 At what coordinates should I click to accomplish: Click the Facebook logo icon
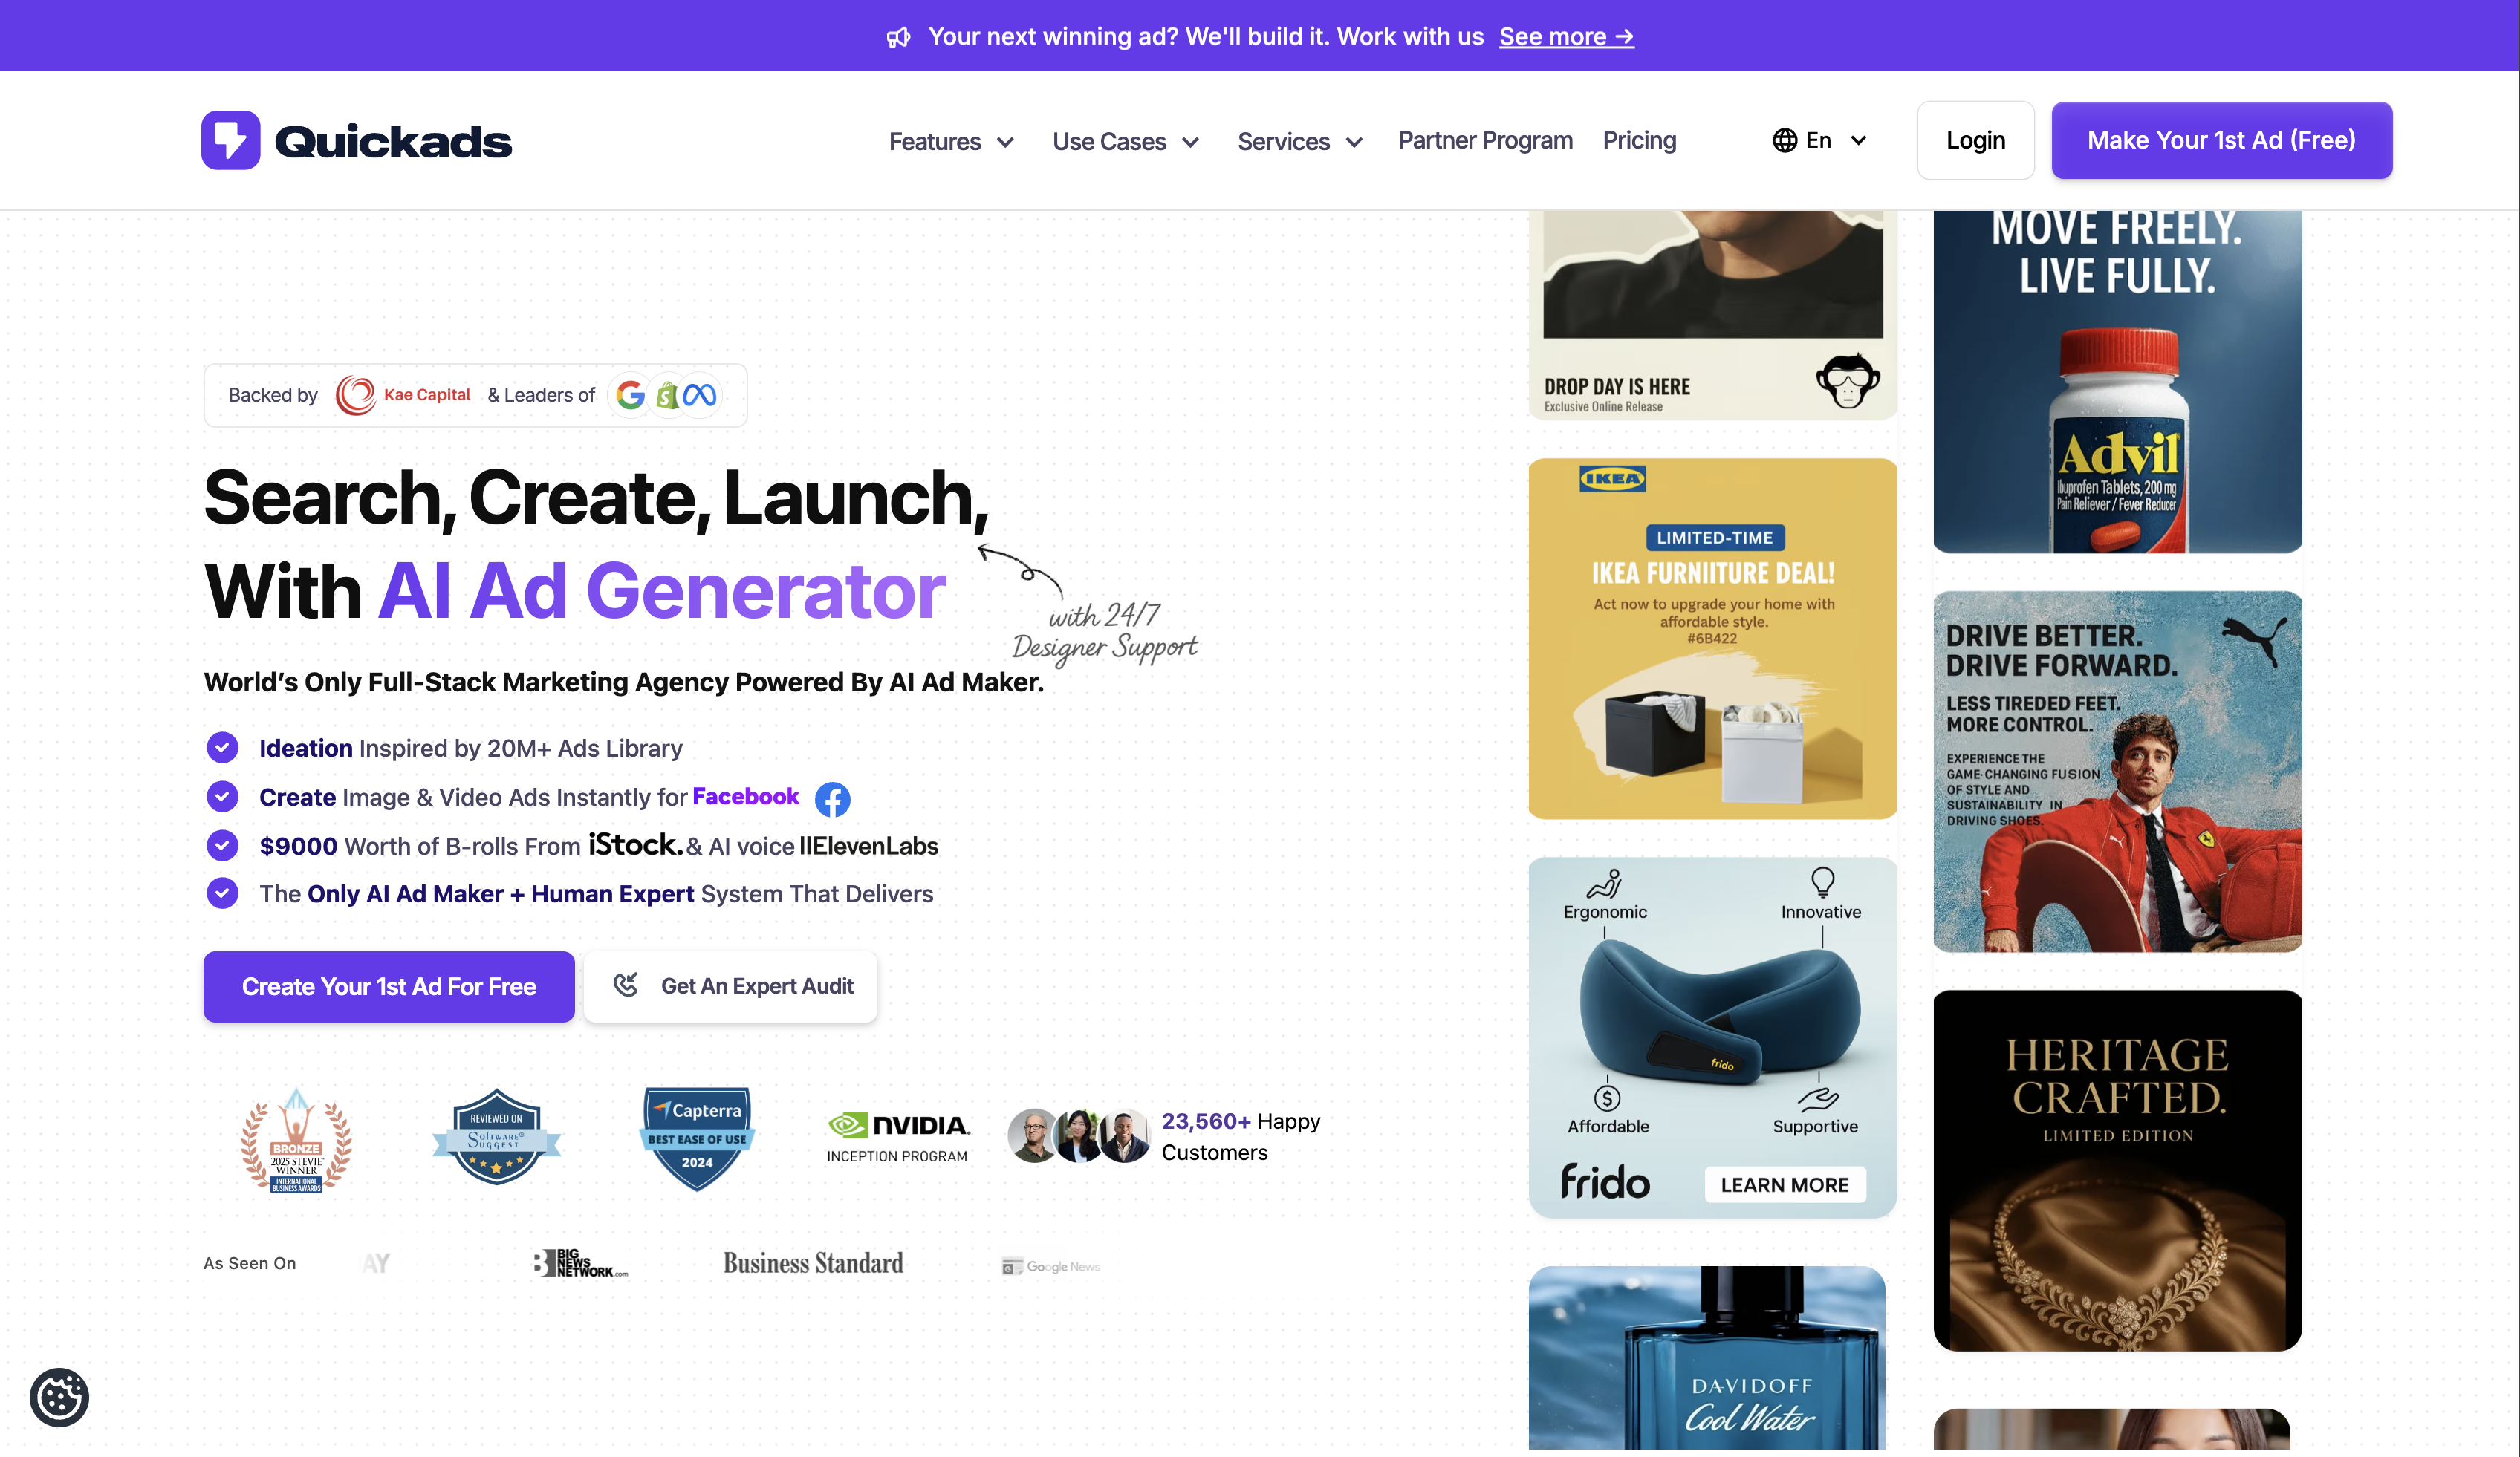832,798
